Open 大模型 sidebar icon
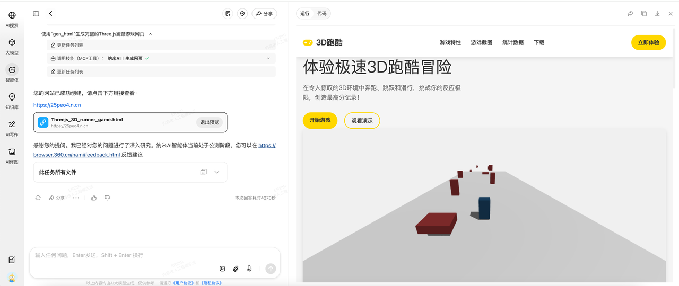679x286 pixels. pyautogui.click(x=12, y=47)
